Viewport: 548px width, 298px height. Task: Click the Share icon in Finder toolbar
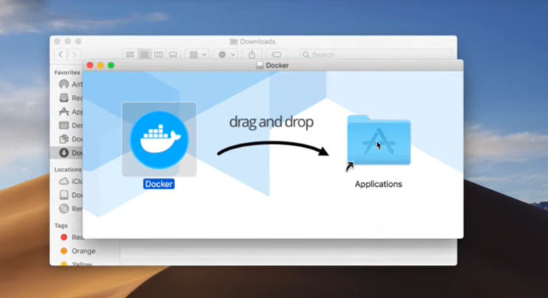click(x=252, y=54)
